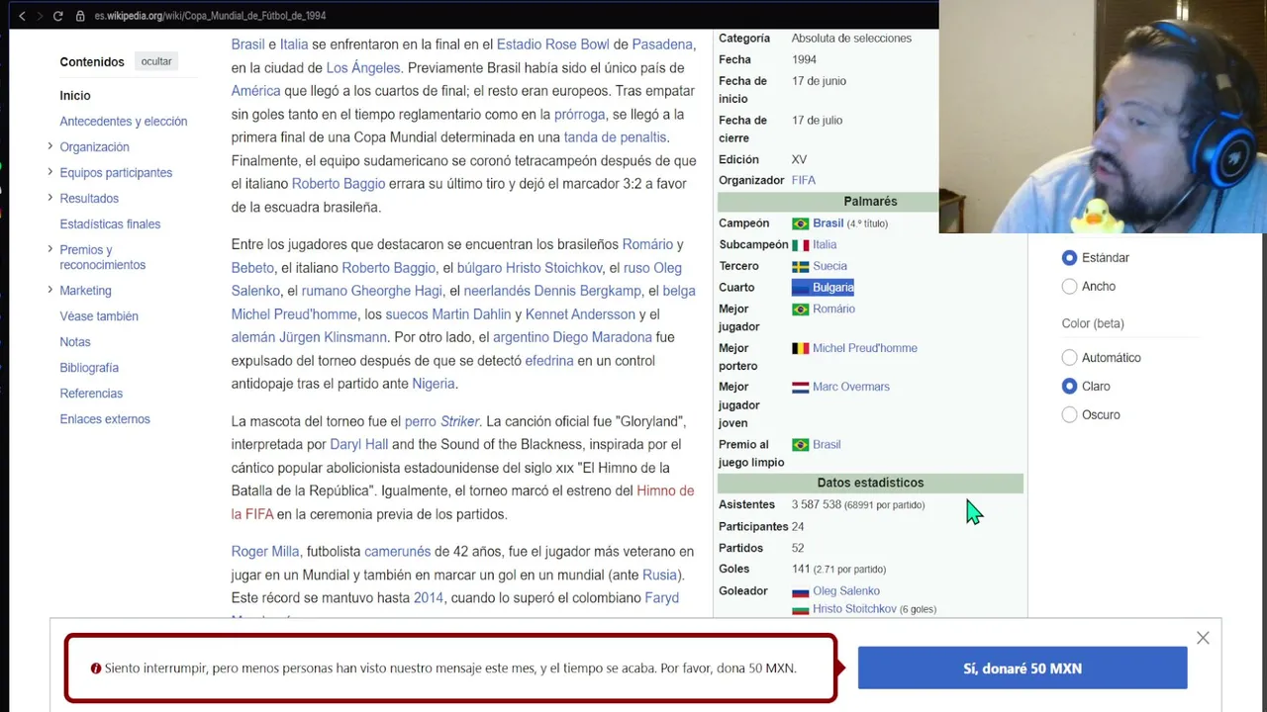Choose the Automático color mode
The image size is (1267, 712).
point(1069,358)
